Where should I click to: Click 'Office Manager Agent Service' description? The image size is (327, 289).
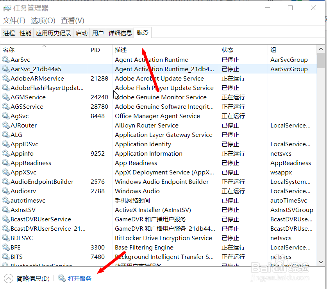point(157,116)
